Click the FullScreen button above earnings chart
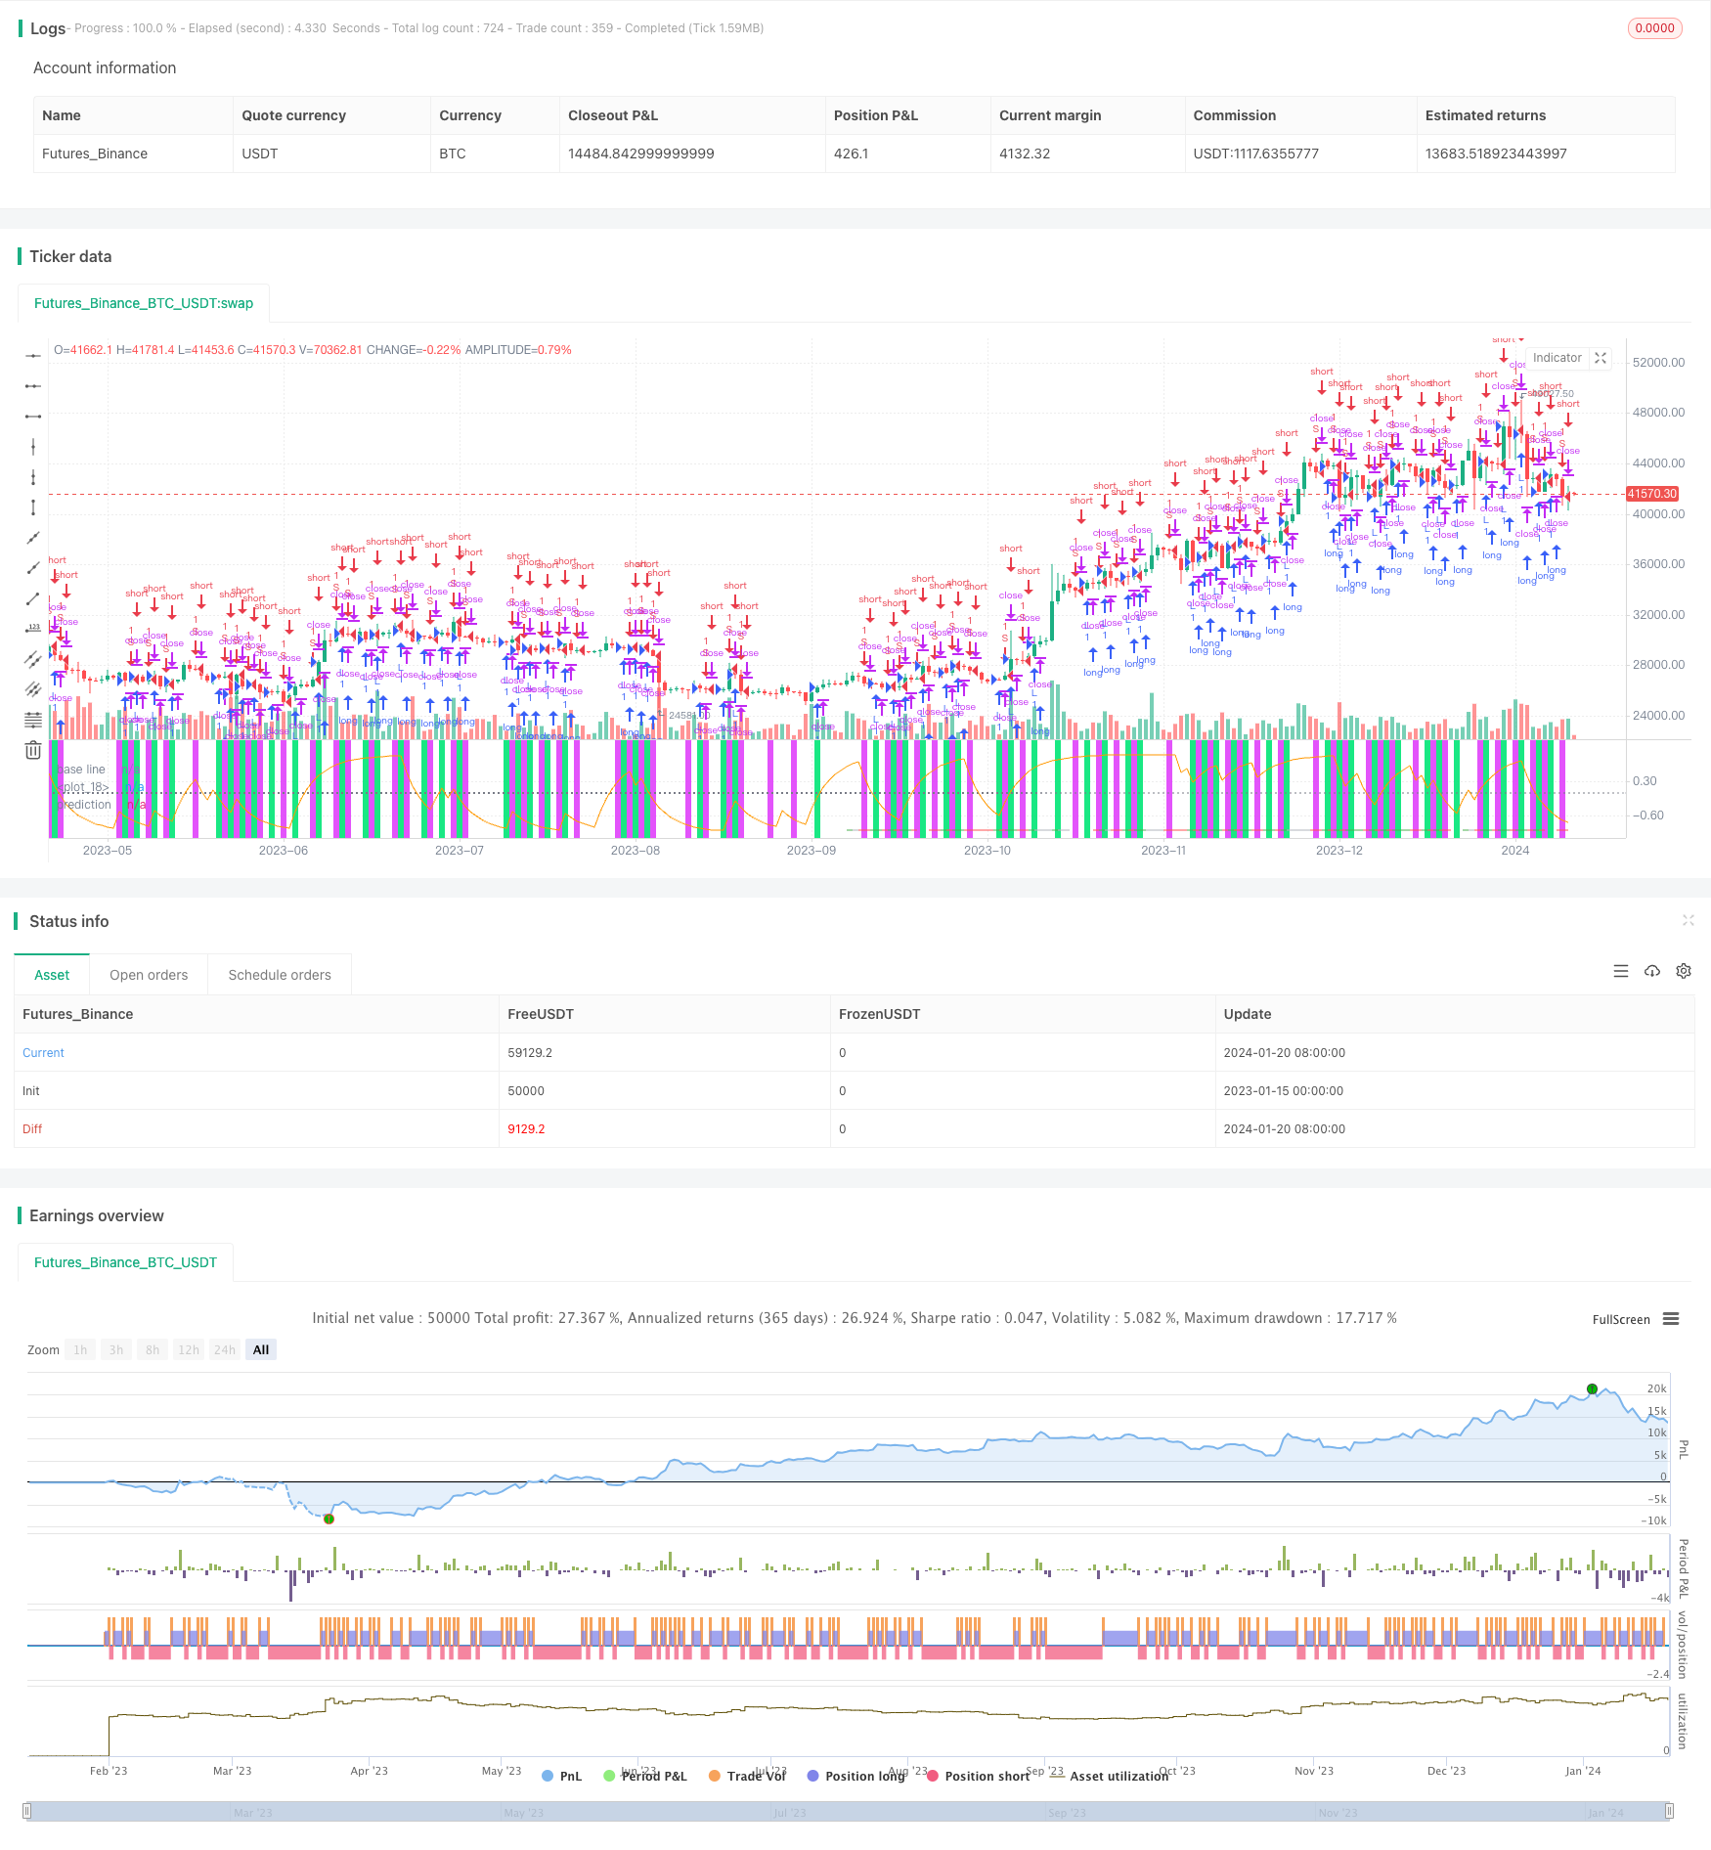This screenshot has width=1711, height=1850. tap(1620, 1319)
